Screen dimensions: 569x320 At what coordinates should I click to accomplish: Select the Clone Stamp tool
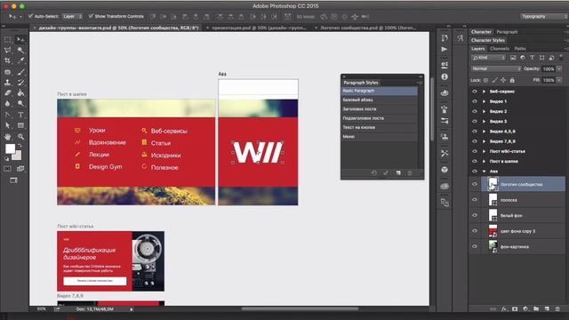point(8,83)
